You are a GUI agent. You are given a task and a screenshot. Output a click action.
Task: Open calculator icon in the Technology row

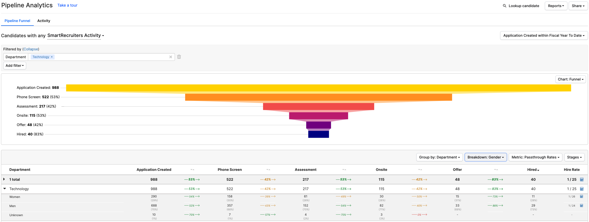[582, 189]
